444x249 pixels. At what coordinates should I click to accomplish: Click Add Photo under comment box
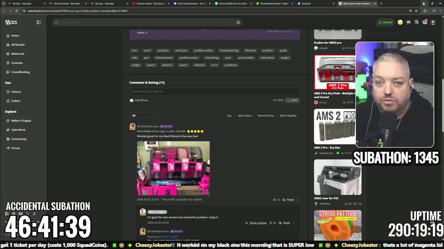(139, 100)
